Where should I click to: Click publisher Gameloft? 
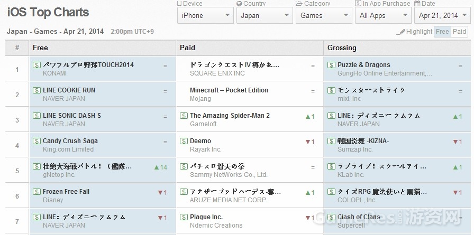(203, 124)
